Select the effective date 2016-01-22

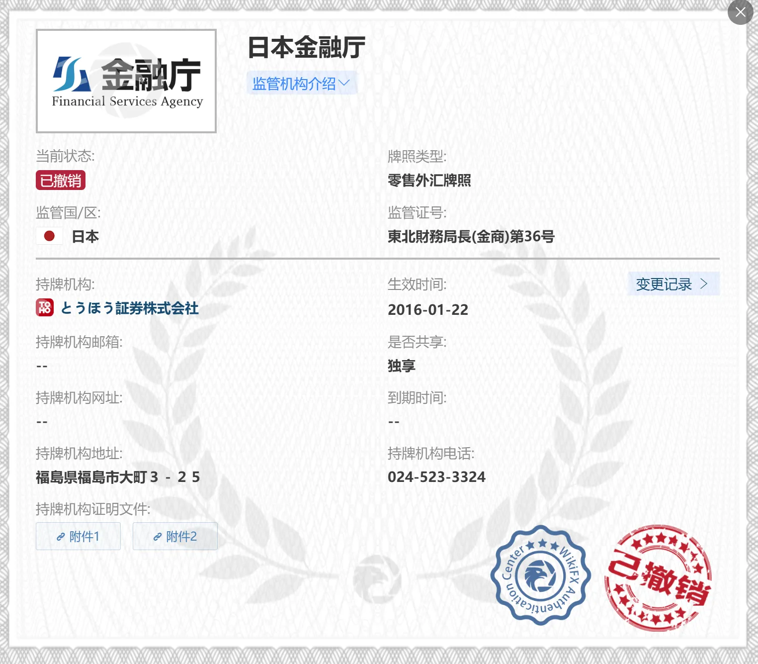coord(428,310)
